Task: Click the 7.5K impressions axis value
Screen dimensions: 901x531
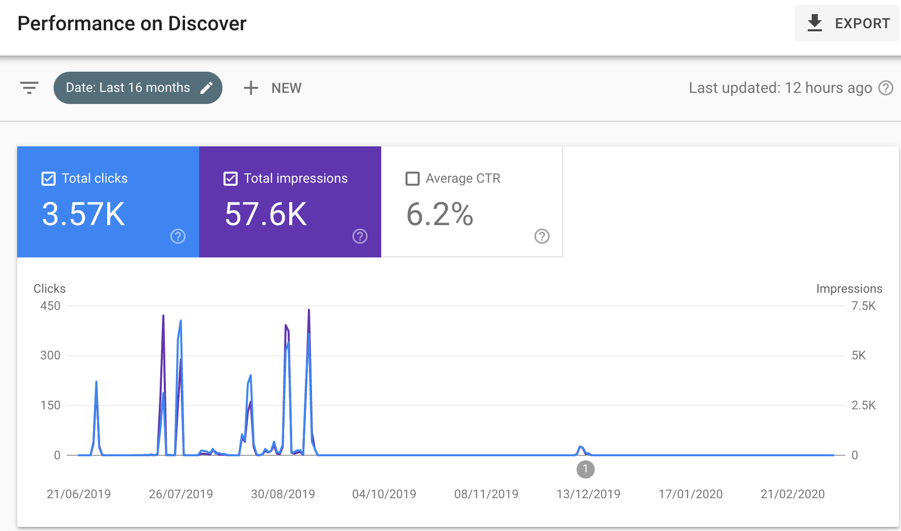Action: (x=864, y=306)
